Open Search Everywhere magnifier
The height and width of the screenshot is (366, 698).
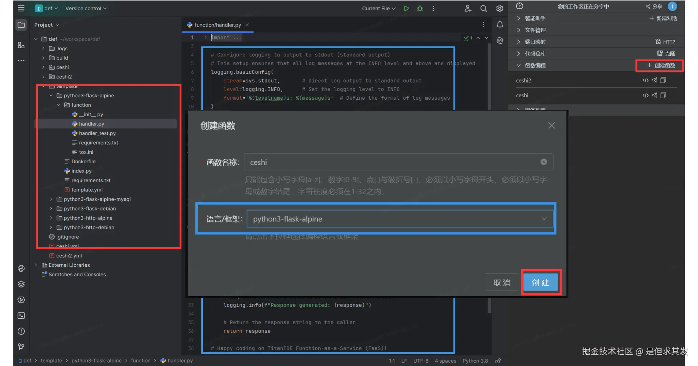(x=484, y=9)
